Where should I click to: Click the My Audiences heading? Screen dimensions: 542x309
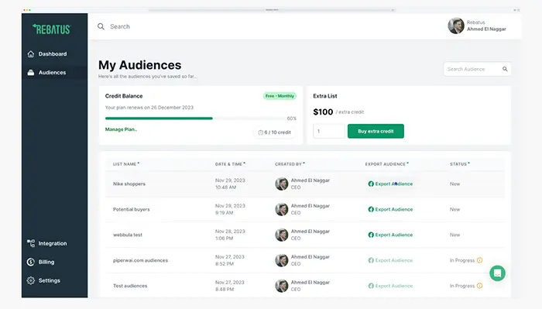139,65
